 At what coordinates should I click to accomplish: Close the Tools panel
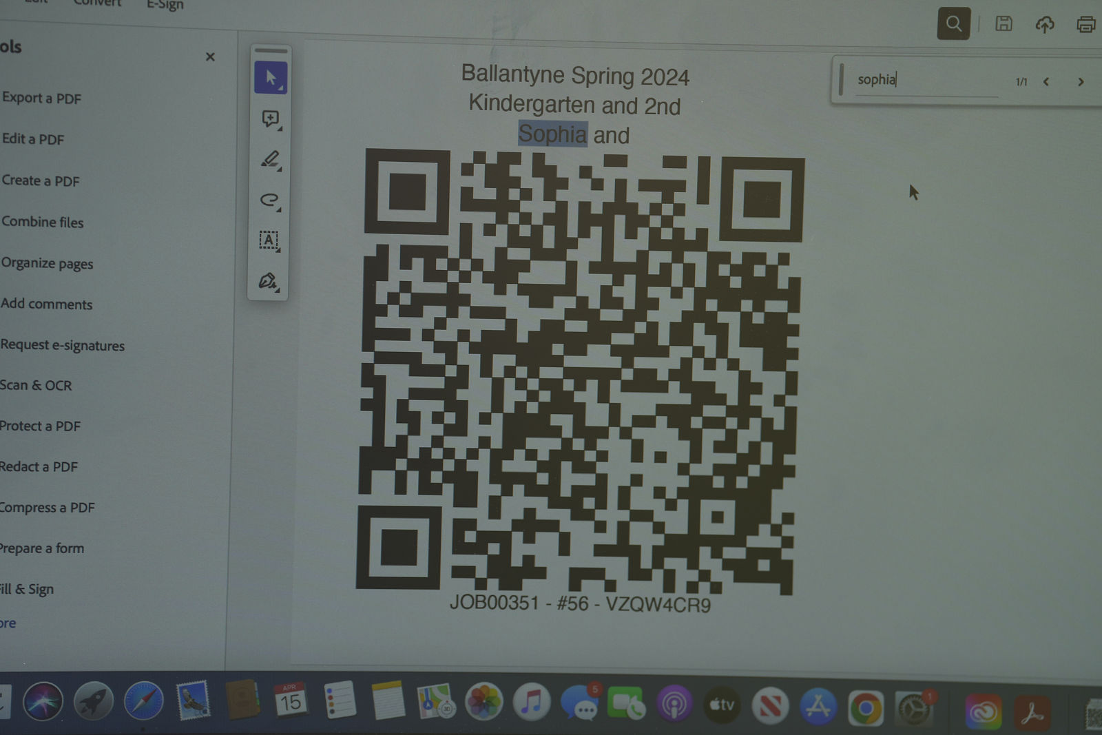(210, 56)
